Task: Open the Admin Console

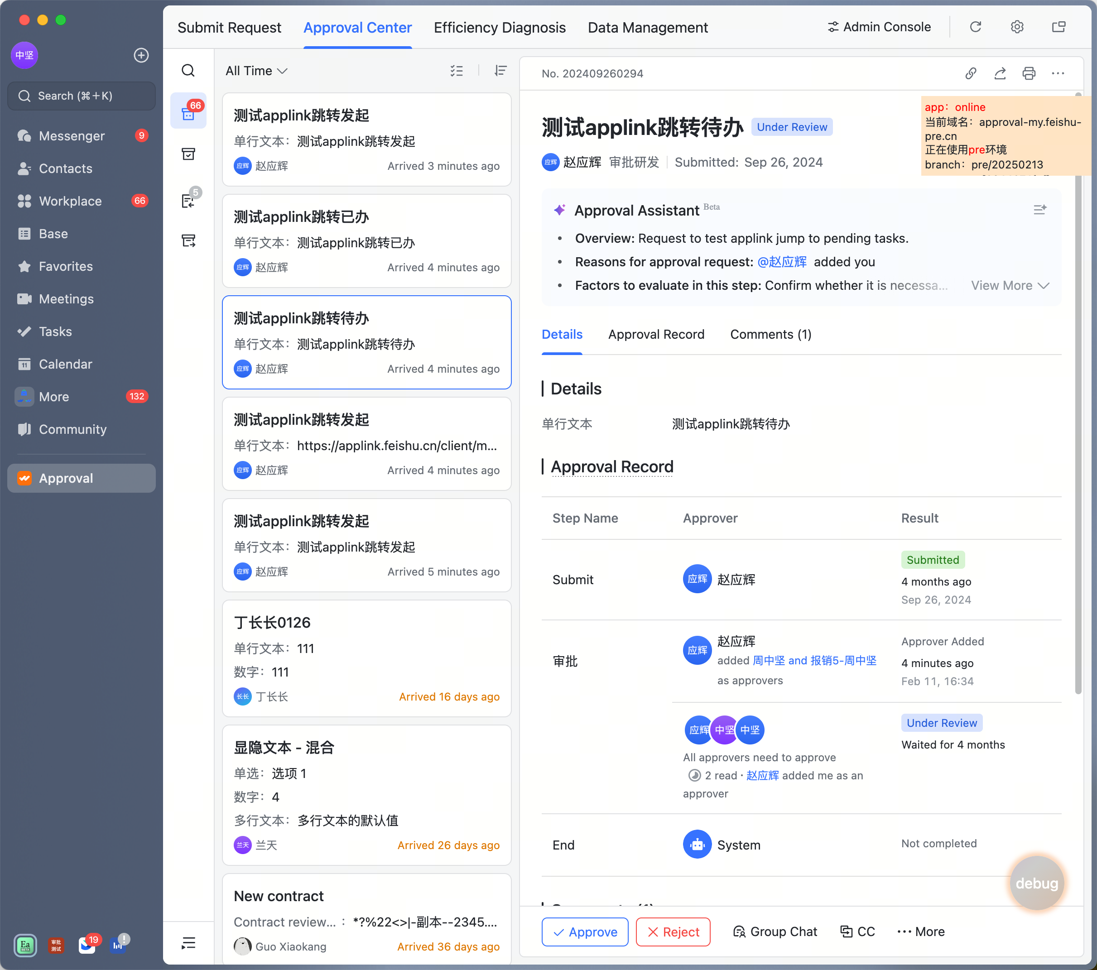Action: pyautogui.click(x=879, y=27)
